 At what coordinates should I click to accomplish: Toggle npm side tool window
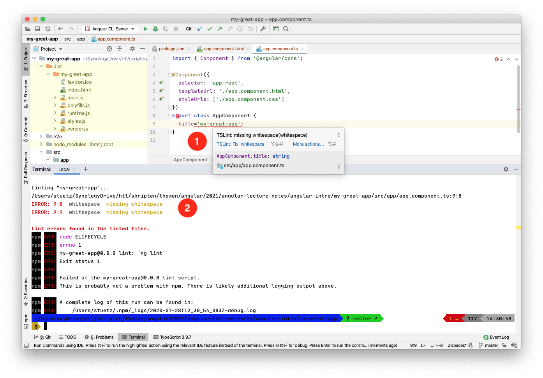click(x=26, y=321)
